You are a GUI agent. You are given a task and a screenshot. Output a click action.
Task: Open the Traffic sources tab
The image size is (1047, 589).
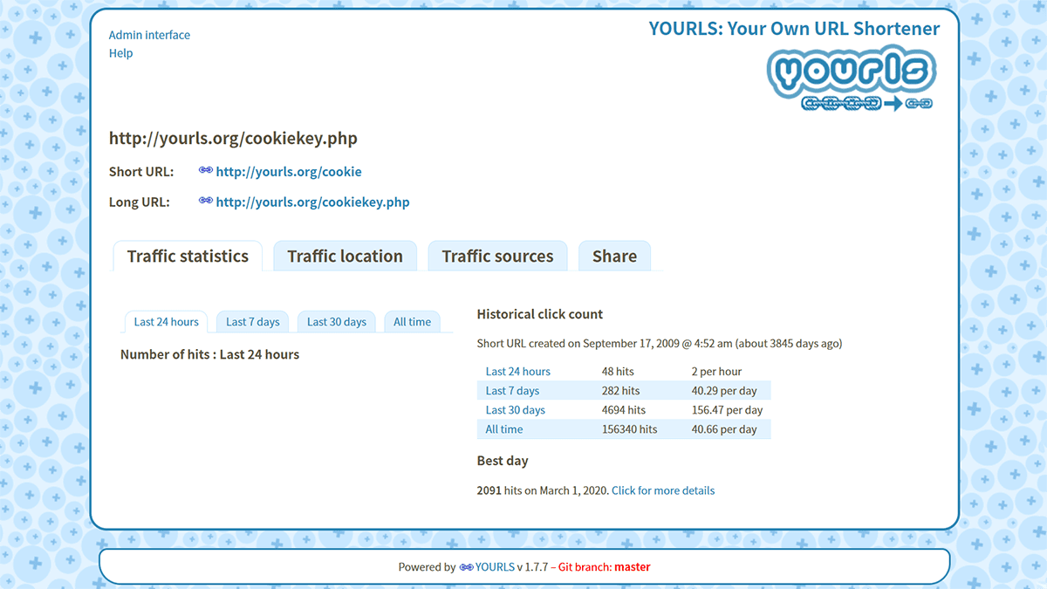[x=497, y=257]
